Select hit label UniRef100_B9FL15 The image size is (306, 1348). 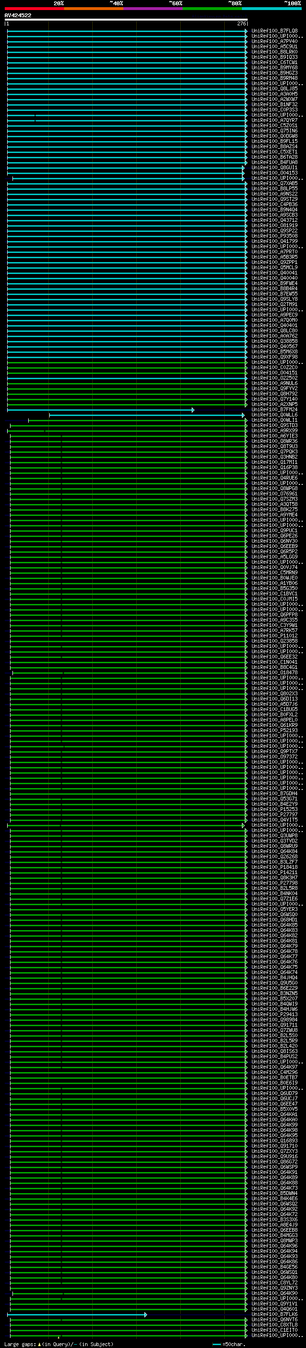click(x=274, y=141)
